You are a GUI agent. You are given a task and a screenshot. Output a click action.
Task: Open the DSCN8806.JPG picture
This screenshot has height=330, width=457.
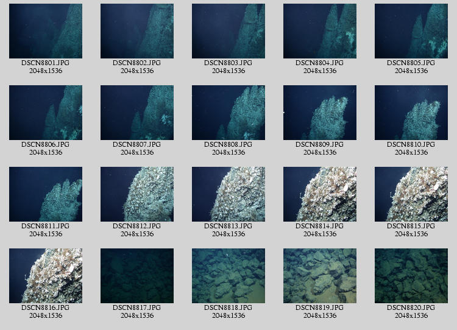[x=45, y=113]
